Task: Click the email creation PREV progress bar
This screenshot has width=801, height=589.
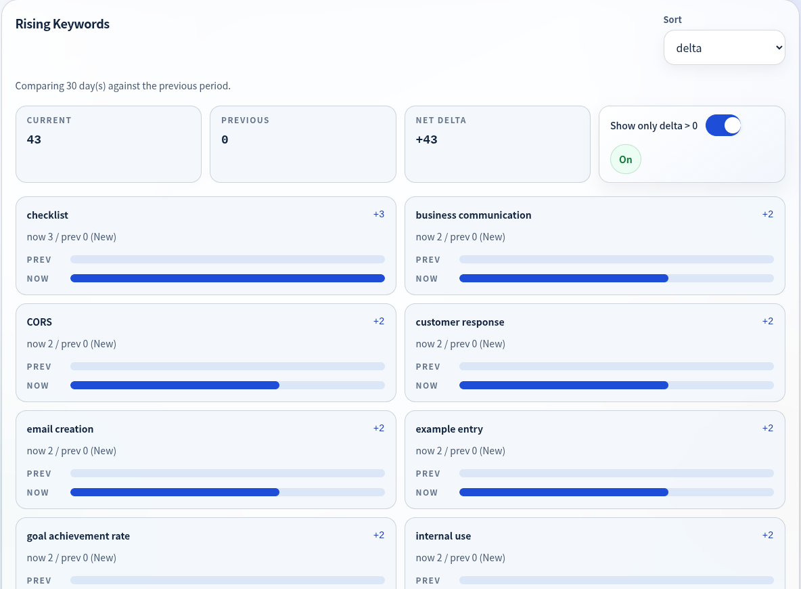Action: tap(227, 473)
